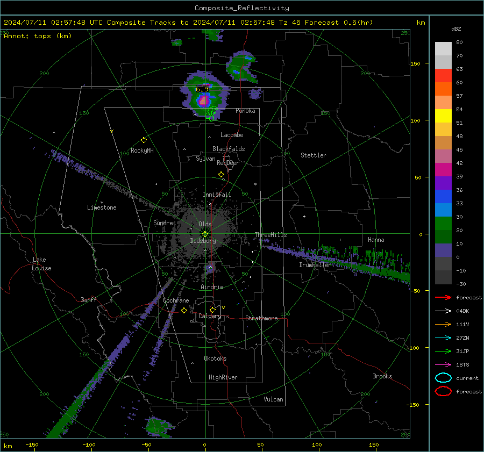This screenshot has height=452, width=484.
Task: Click the white 04DK arrow in legend
Action: 443,311
